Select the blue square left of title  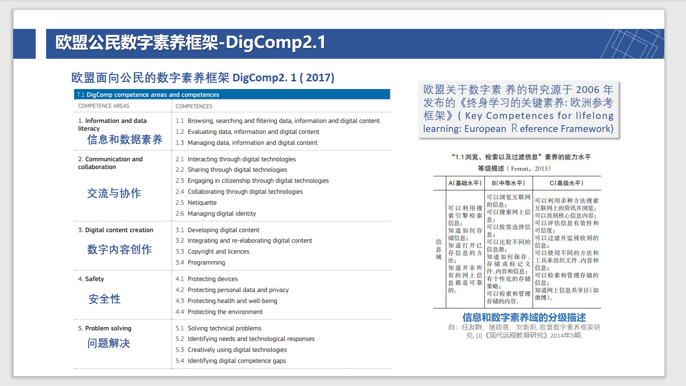coord(24,44)
